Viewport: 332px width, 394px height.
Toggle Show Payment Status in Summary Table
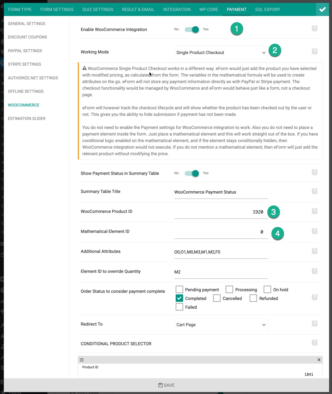tap(192, 173)
